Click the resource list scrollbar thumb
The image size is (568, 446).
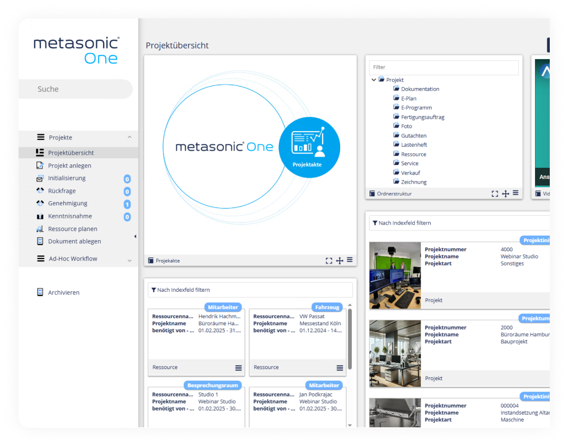(x=350, y=339)
